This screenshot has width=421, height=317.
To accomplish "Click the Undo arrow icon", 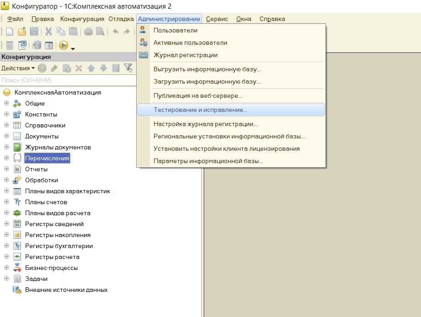I will point(116,32).
